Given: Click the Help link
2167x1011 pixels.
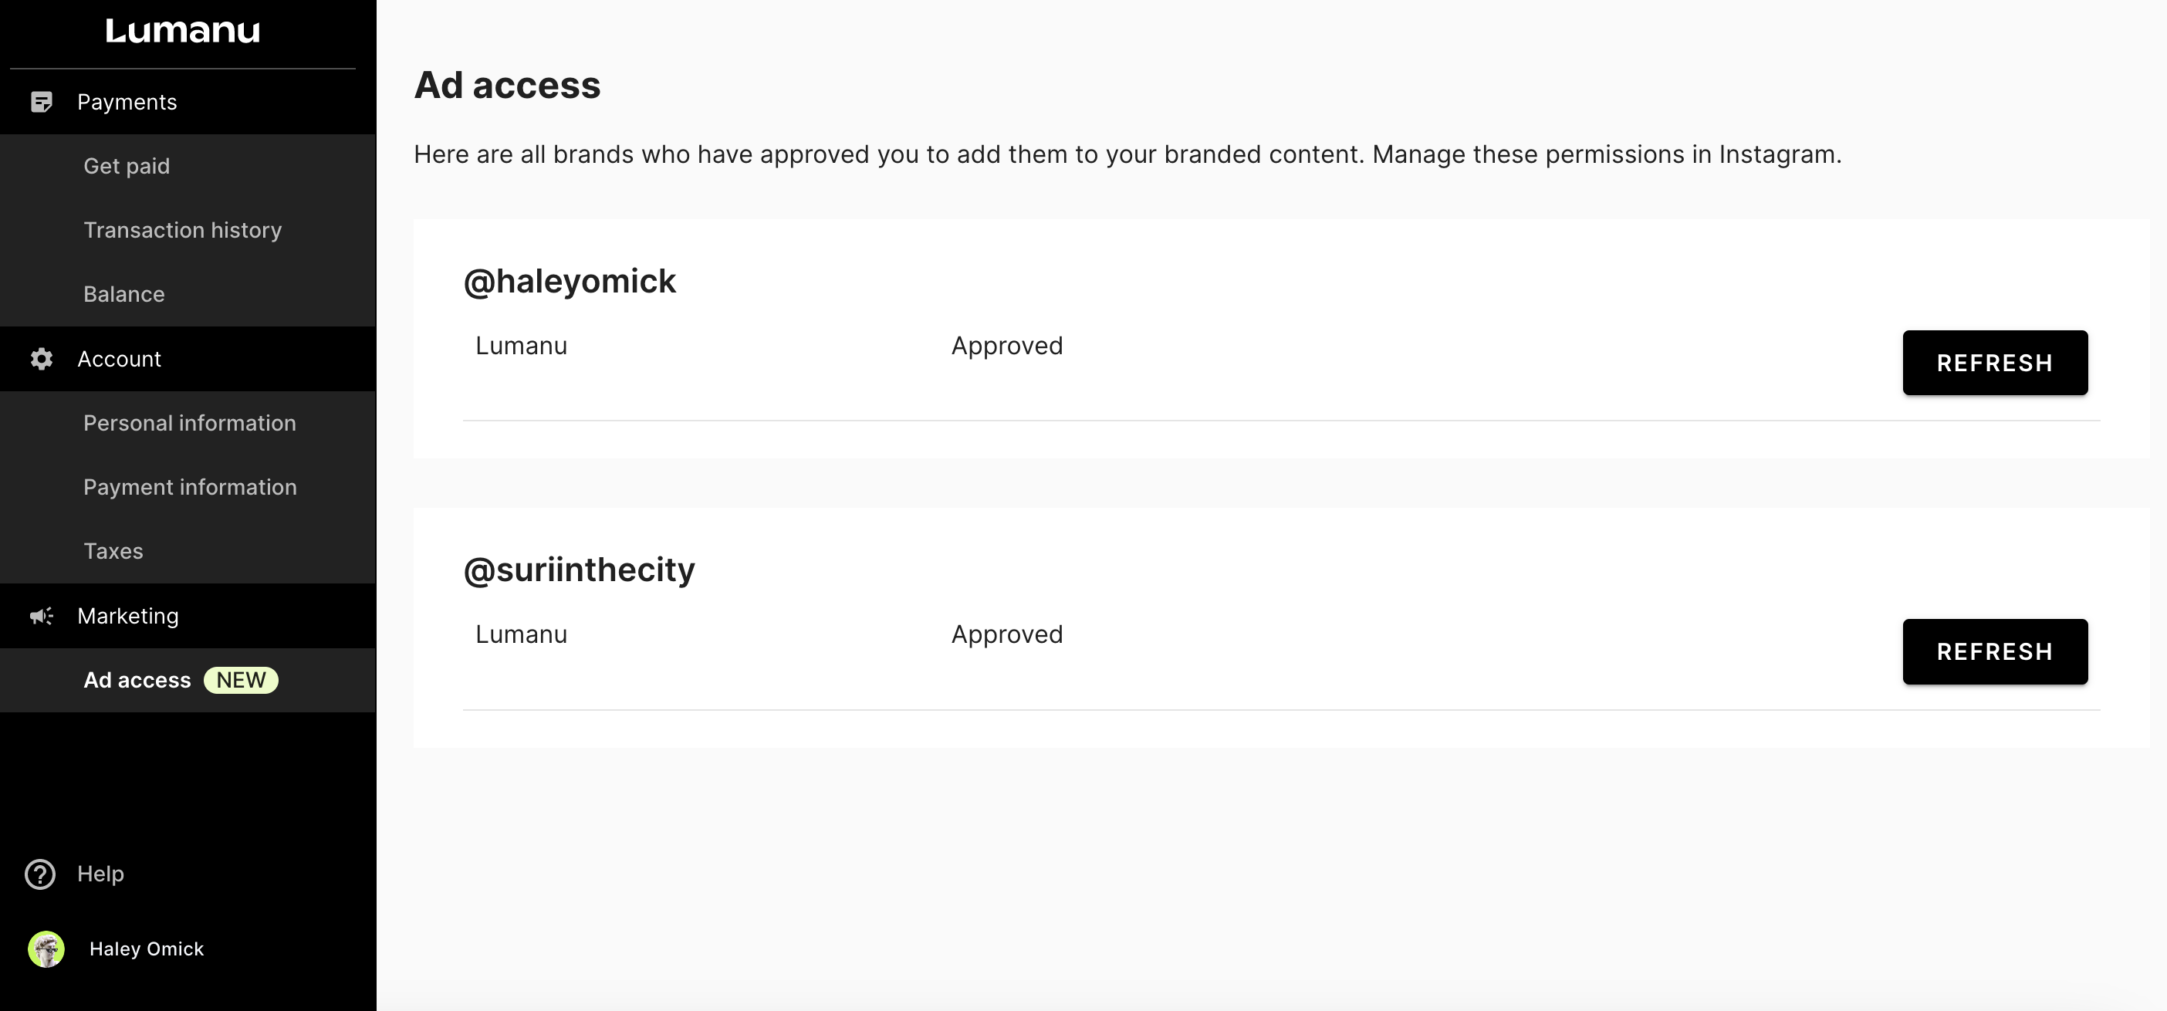Looking at the screenshot, I should coord(101,874).
